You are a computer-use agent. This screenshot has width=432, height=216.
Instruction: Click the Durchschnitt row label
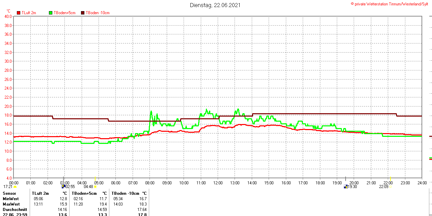click(x=15, y=210)
